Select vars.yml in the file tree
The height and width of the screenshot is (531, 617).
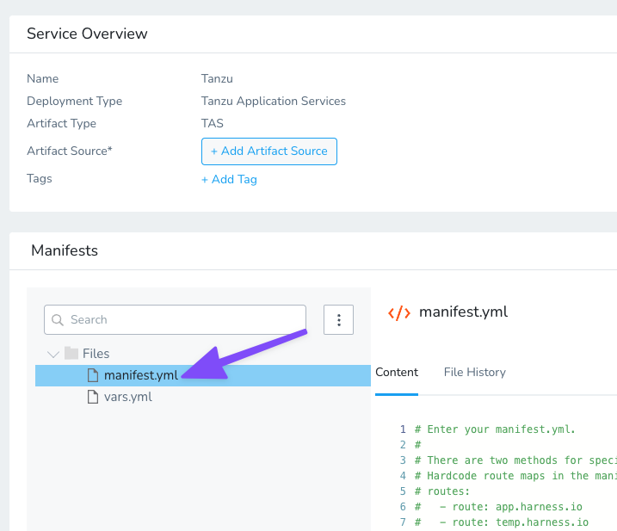(x=128, y=397)
